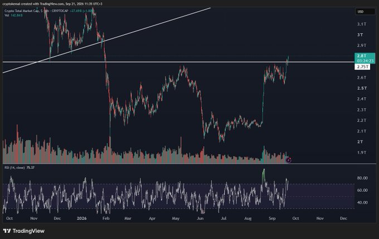This screenshot has width=379, height=239.
Task: Click the header line mentioning TradingView.com
Action: click(x=52, y=4)
